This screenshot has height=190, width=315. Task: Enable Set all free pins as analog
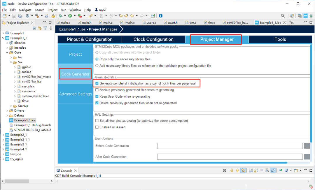(x=97, y=121)
